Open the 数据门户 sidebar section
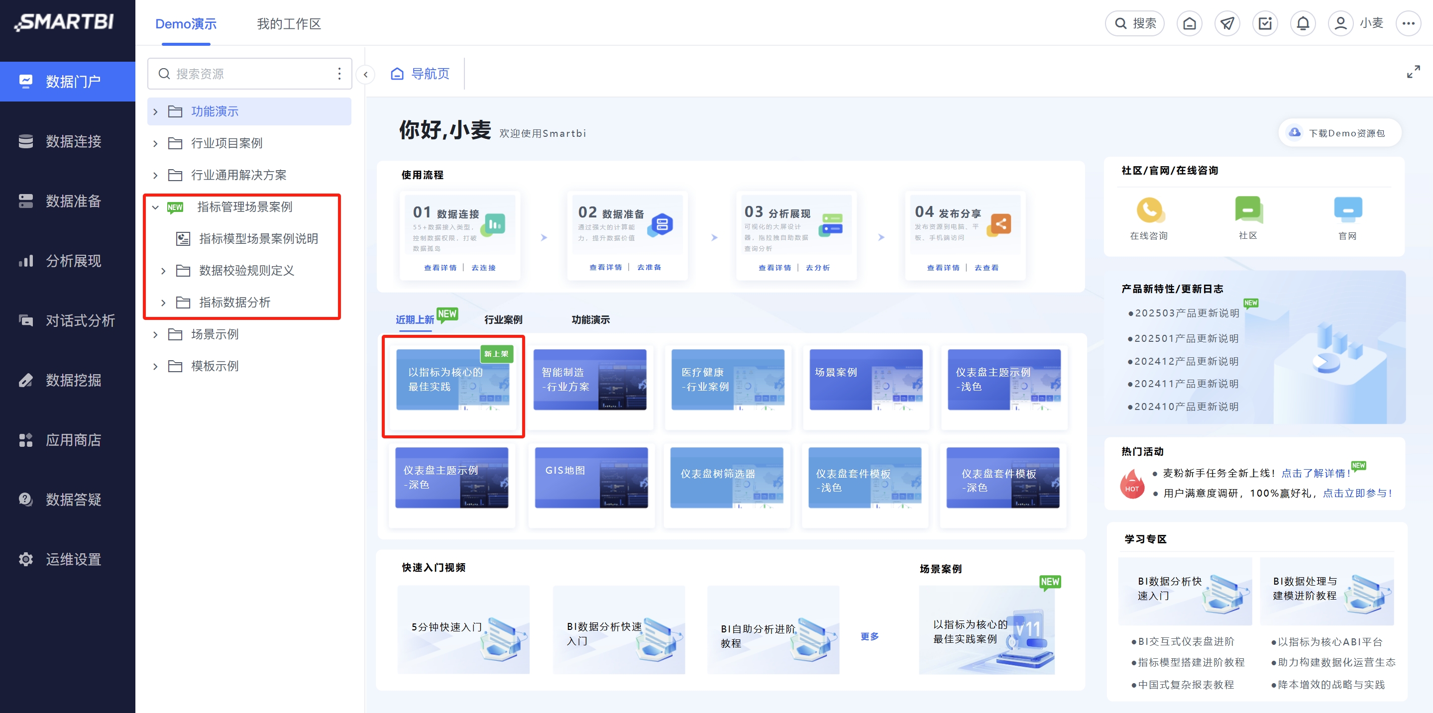 pos(67,81)
